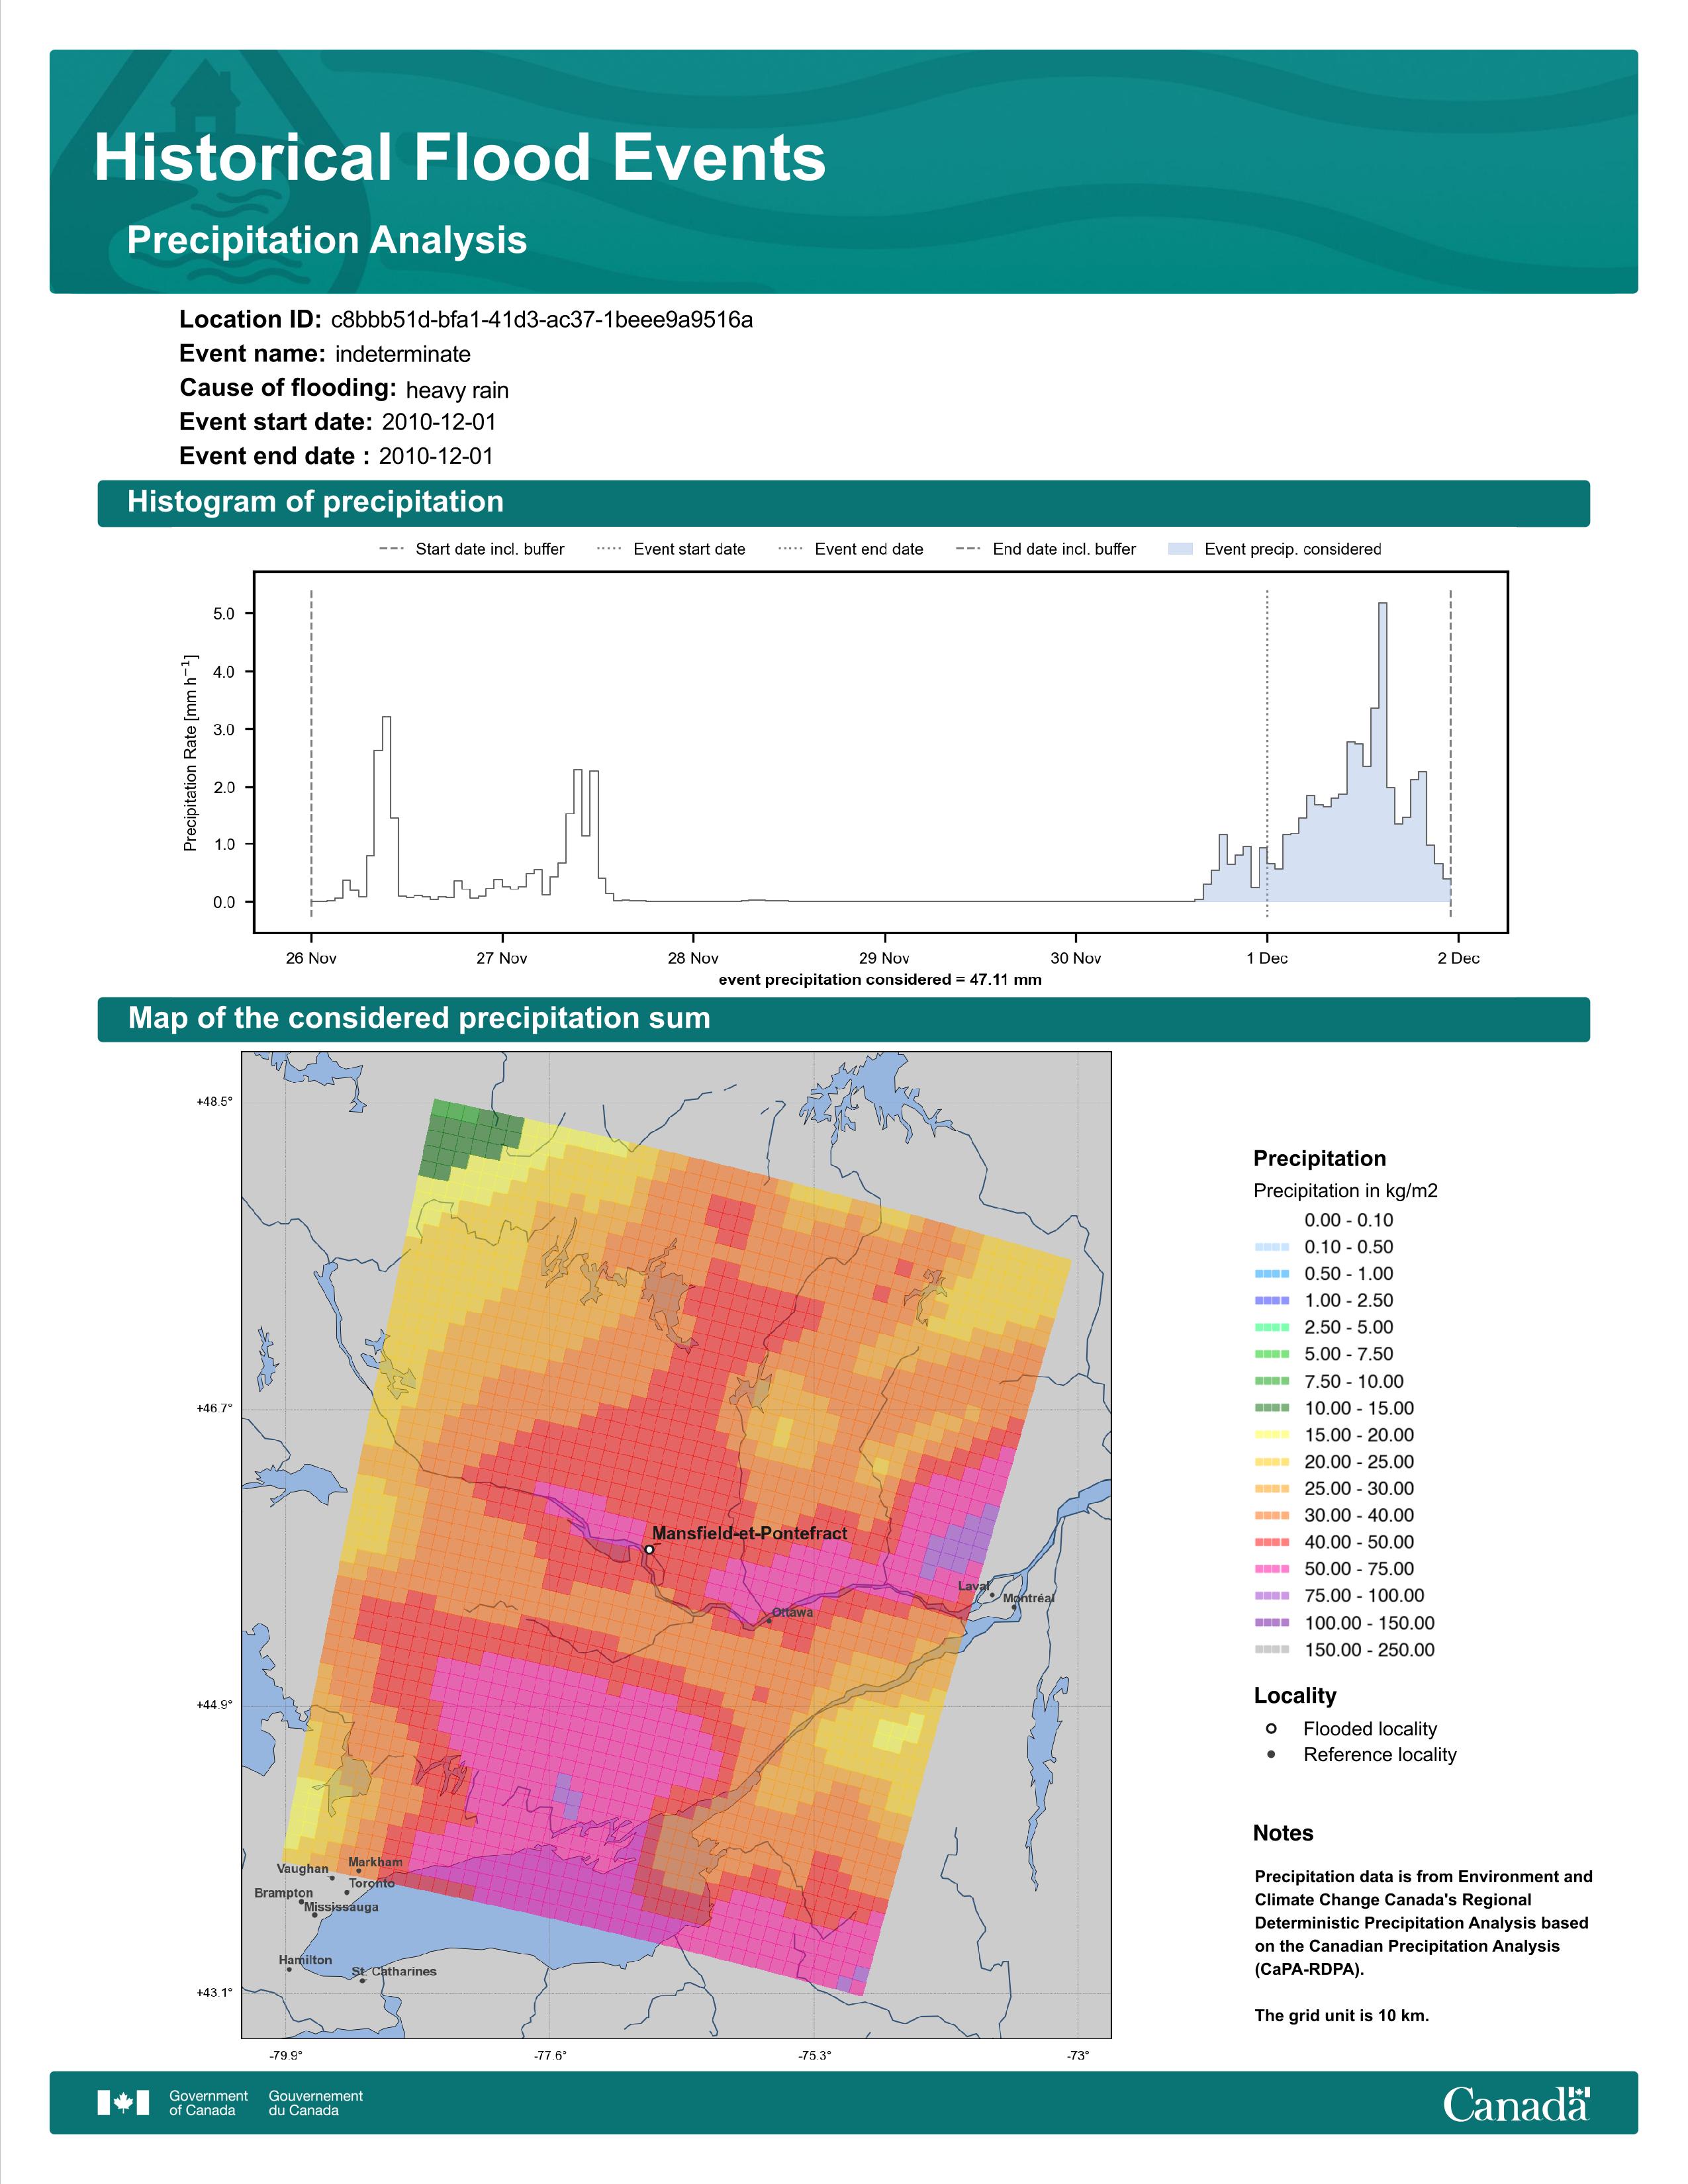Click the Event precip. considered legend patch
Screen dimensions: 1688x2184
1180,549
